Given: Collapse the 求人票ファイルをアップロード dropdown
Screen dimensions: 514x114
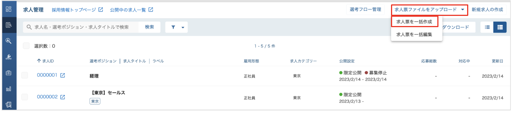Looking at the screenshot, I should pos(429,10).
